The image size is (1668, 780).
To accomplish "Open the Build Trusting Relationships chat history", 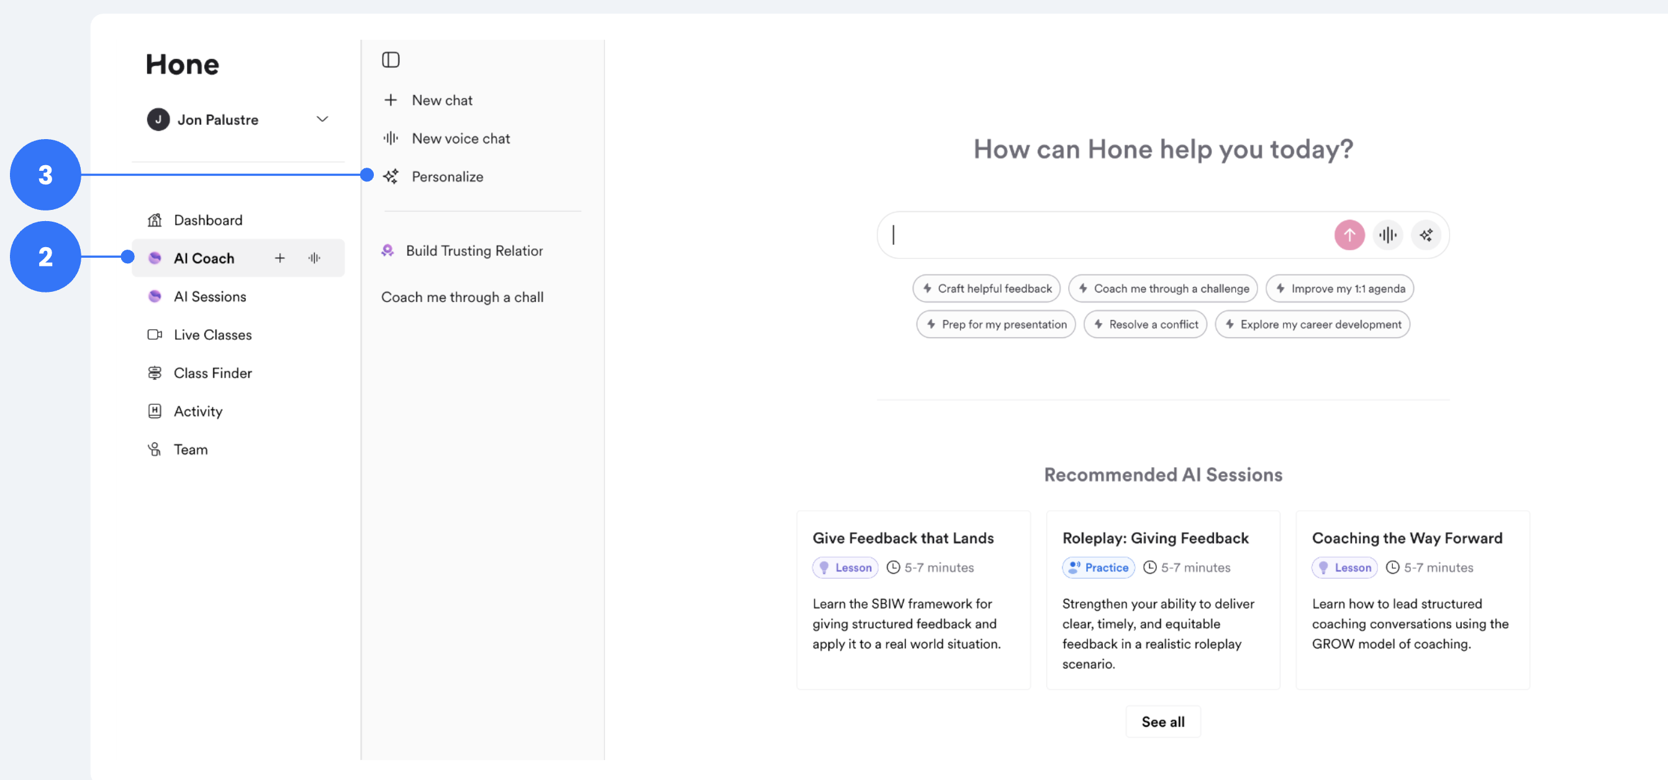I will click(473, 250).
